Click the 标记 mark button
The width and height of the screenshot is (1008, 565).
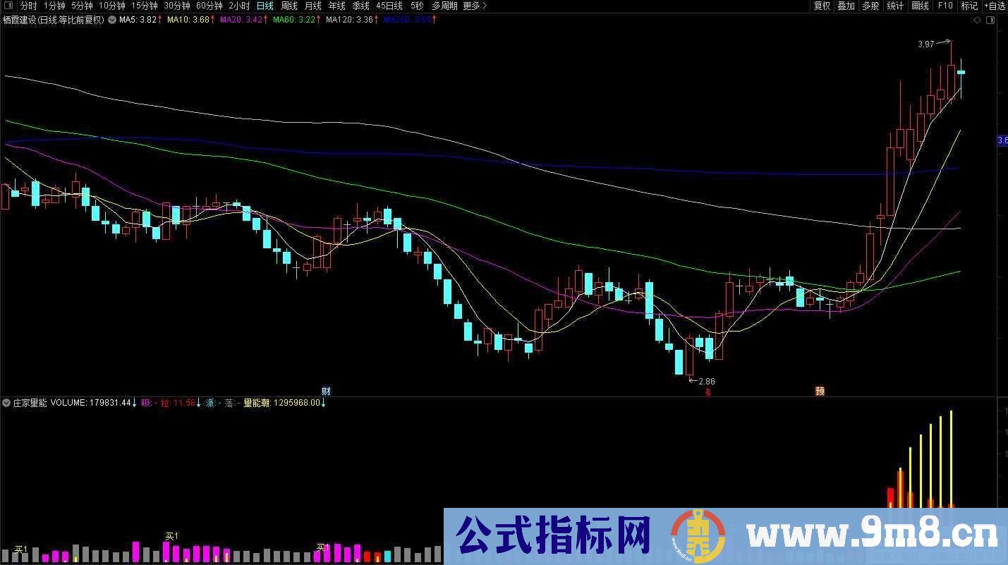pyautogui.click(x=969, y=6)
